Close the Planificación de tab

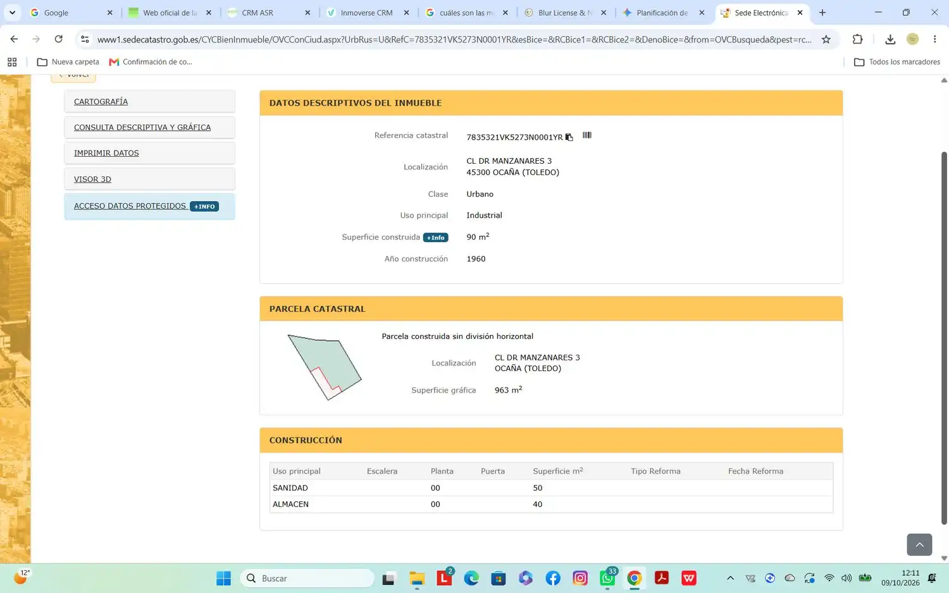pyautogui.click(x=702, y=13)
